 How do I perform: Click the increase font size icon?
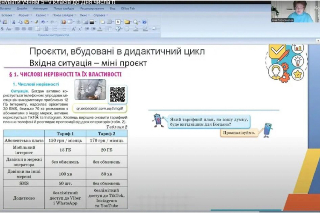(x=73, y=29)
